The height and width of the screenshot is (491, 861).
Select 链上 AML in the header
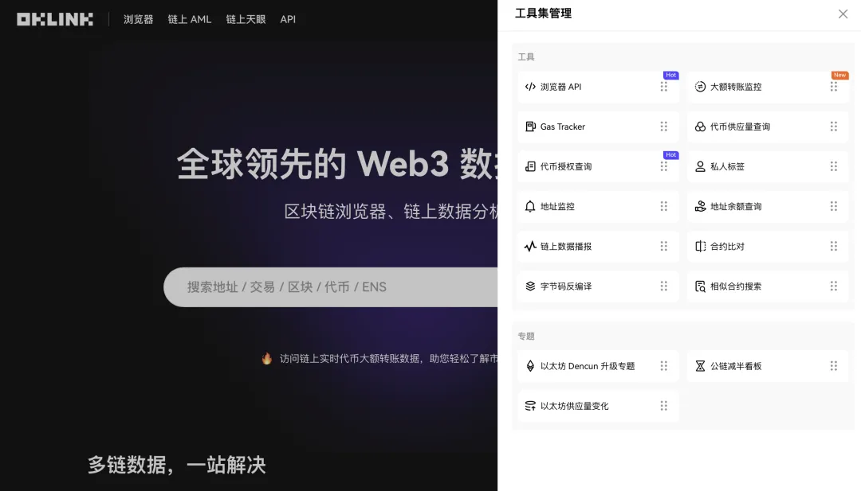point(190,19)
